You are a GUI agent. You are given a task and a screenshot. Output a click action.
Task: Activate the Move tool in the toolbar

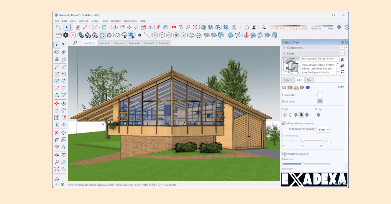tap(56, 104)
